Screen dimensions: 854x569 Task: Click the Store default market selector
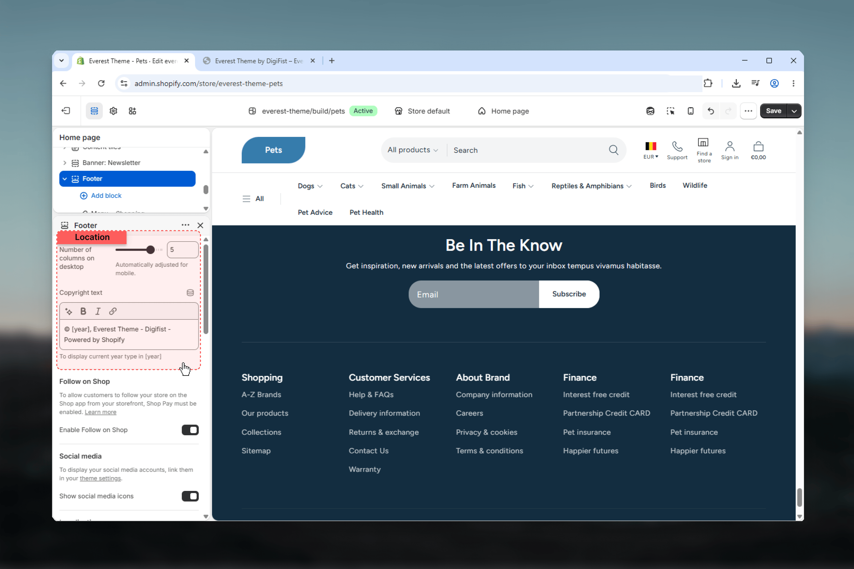point(422,111)
